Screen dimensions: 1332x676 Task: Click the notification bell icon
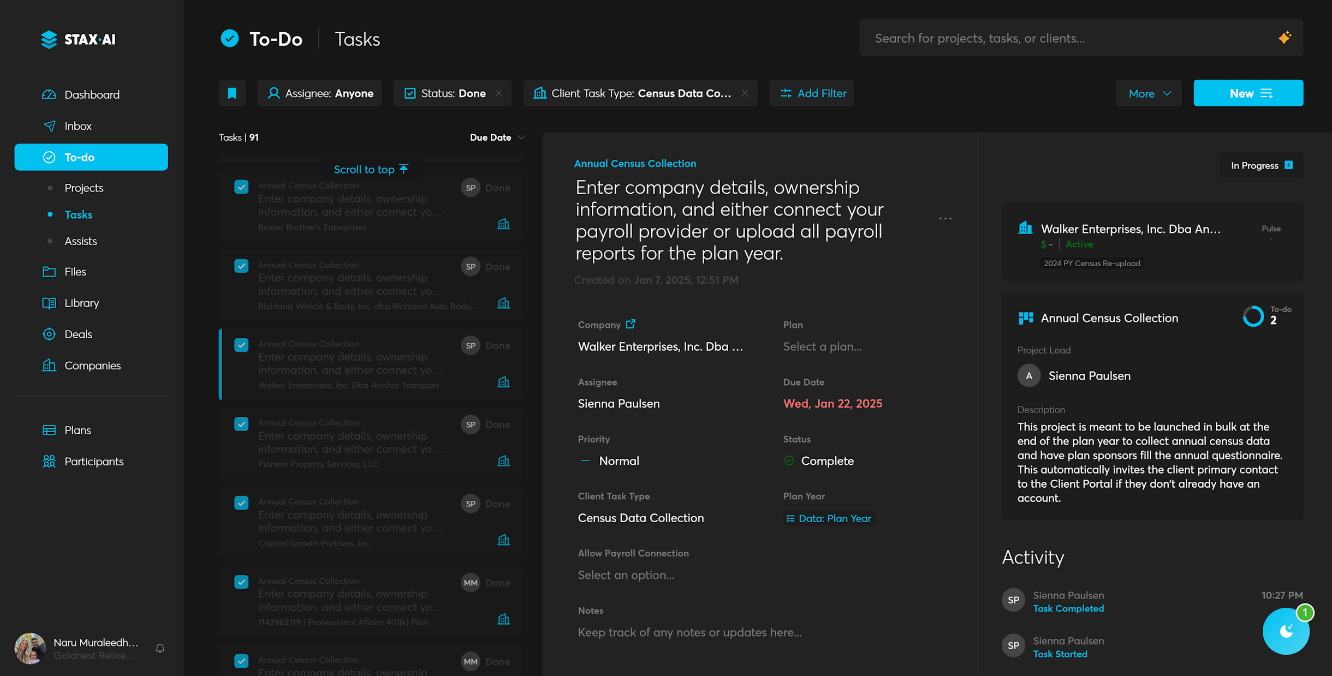(160, 648)
